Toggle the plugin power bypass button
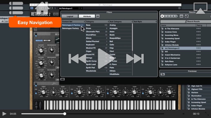 click(32, 8)
